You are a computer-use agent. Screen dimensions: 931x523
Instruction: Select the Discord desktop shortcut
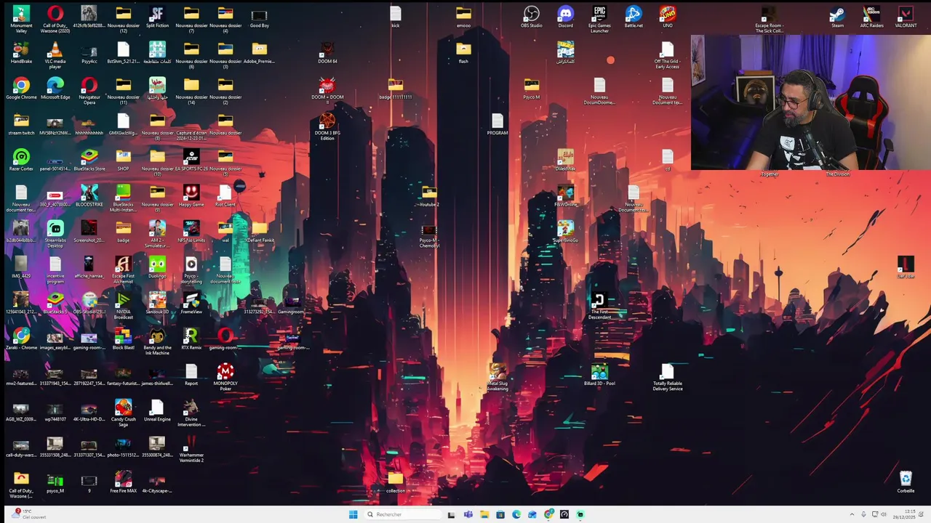coord(565,17)
